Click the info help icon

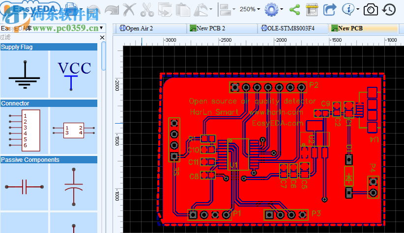348,9
